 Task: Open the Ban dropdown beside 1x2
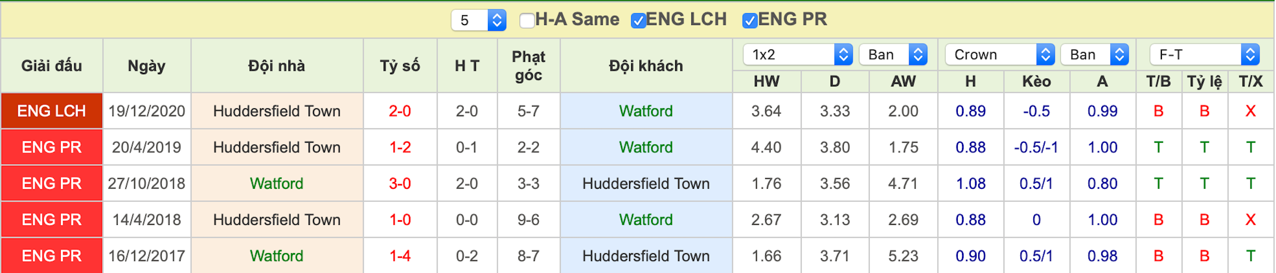tap(893, 54)
